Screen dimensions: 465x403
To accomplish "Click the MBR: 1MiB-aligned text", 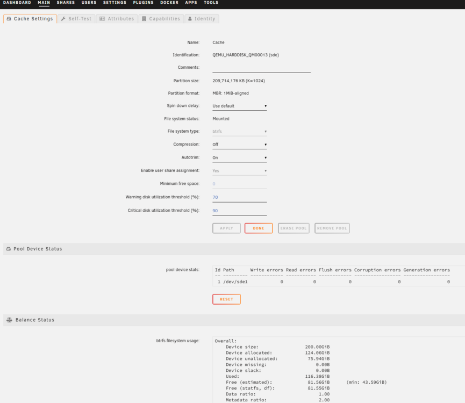I will [231, 93].
